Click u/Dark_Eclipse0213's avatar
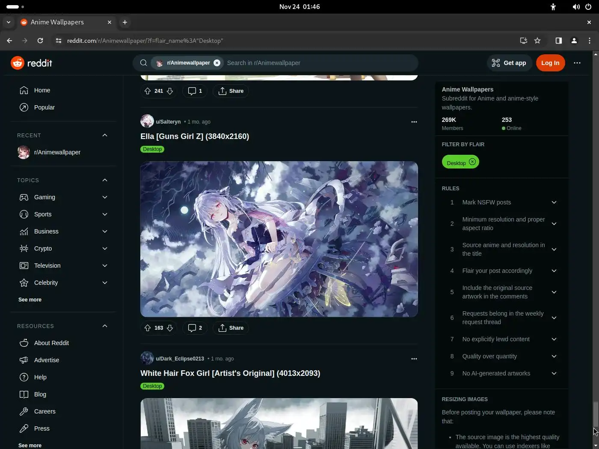Screen dimensions: 599x449 tap(147, 358)
